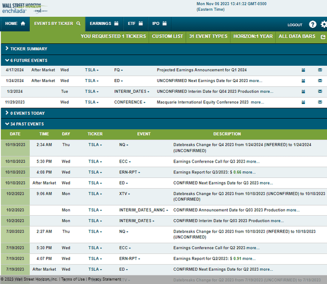
Task: Click the Privacy Statement footer link
Action: click(x=104, y=279)
